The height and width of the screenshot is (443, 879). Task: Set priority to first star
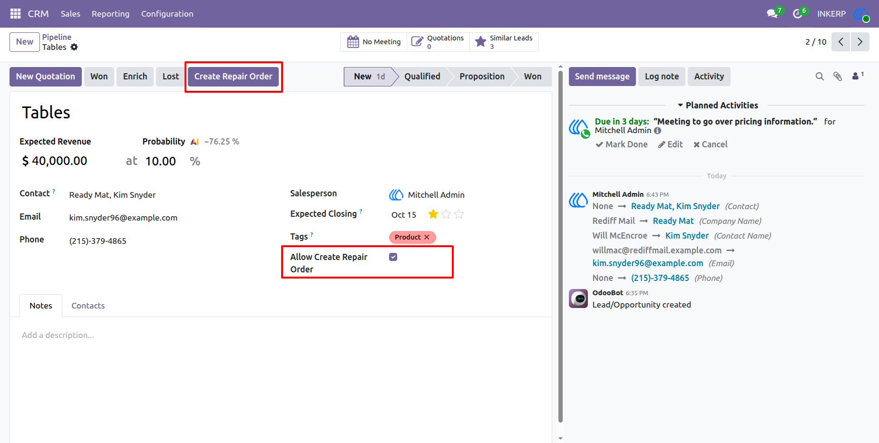[433, 214]
